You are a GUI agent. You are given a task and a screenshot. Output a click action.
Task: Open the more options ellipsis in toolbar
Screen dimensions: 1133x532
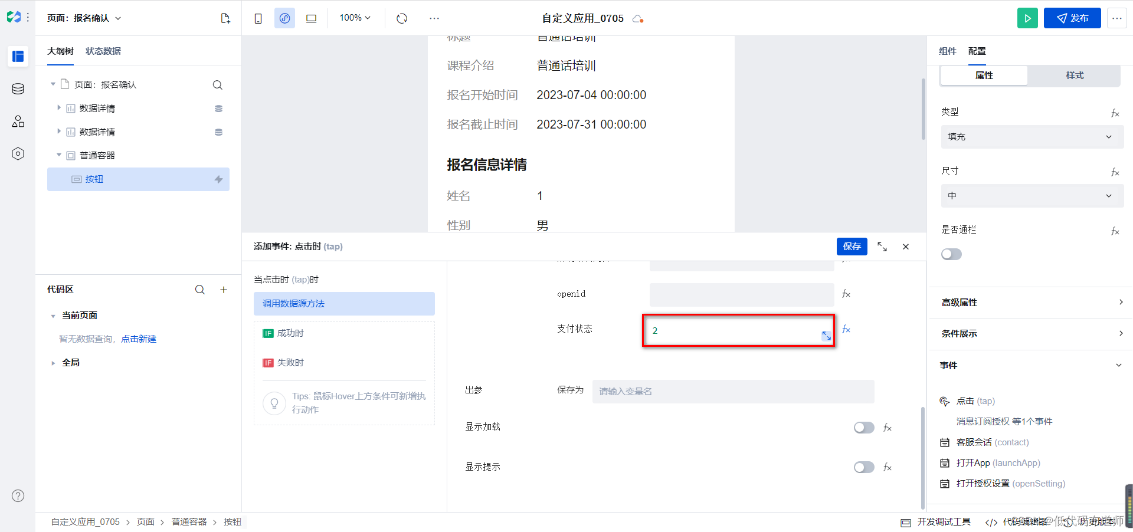click(434, 18)
